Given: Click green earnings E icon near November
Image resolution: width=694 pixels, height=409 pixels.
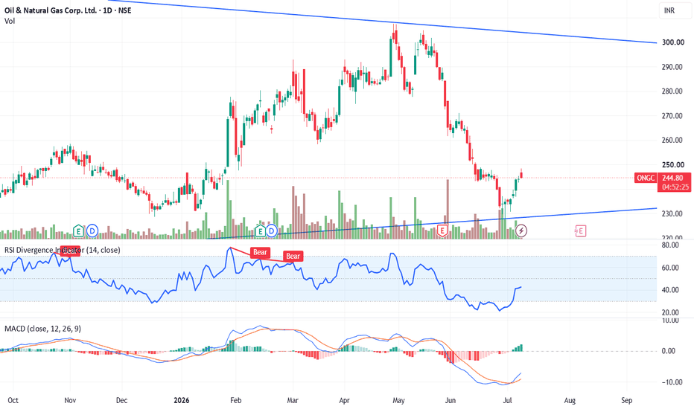Looking at the screenshot, I should (x=78, y=231).
